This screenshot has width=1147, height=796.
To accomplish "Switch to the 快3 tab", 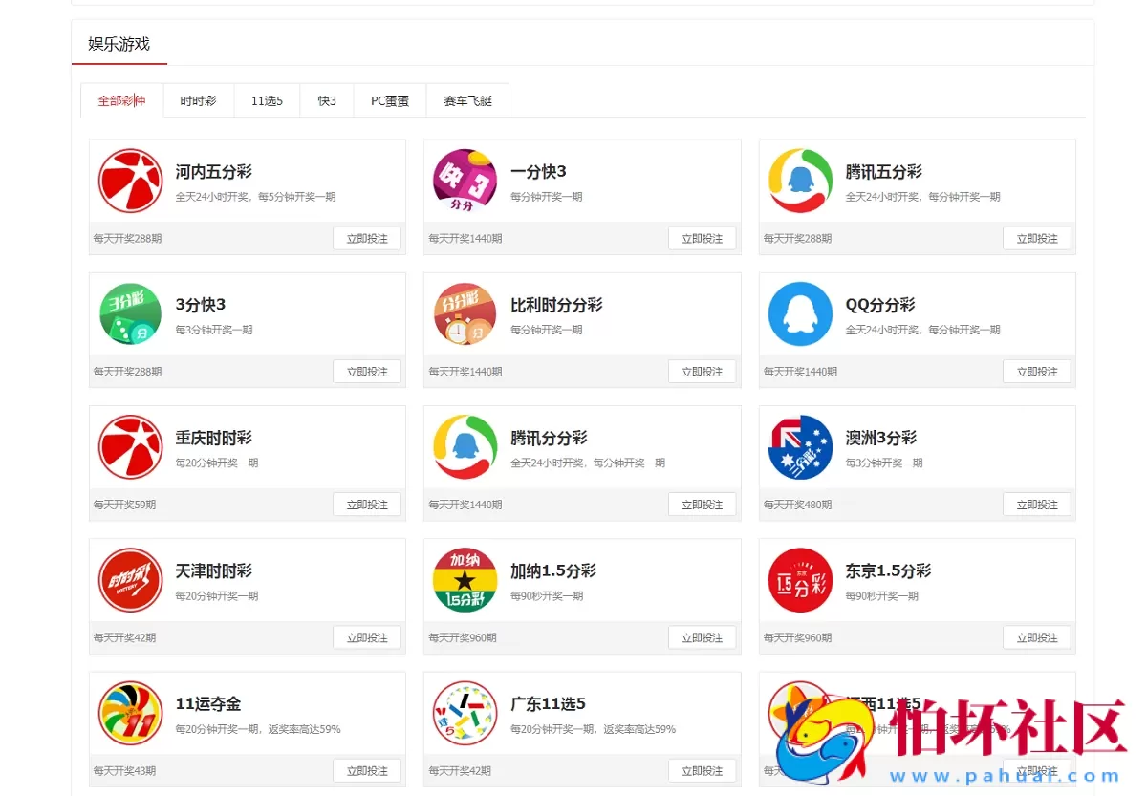I will point(326,100).
